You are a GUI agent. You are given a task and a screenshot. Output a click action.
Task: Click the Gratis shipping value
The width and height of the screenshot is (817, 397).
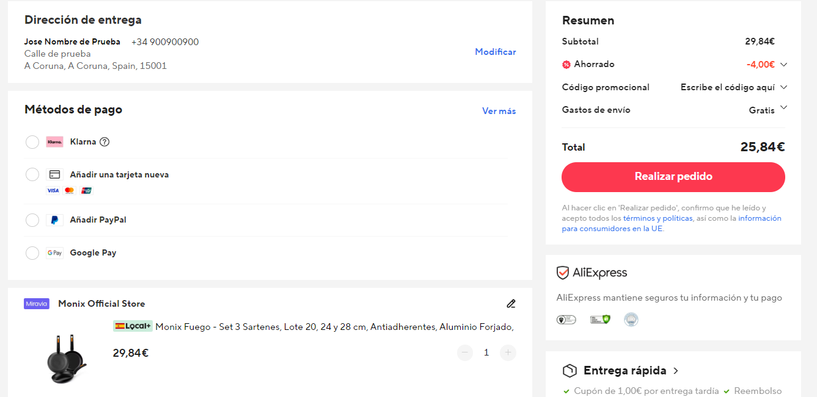point(762,110)
